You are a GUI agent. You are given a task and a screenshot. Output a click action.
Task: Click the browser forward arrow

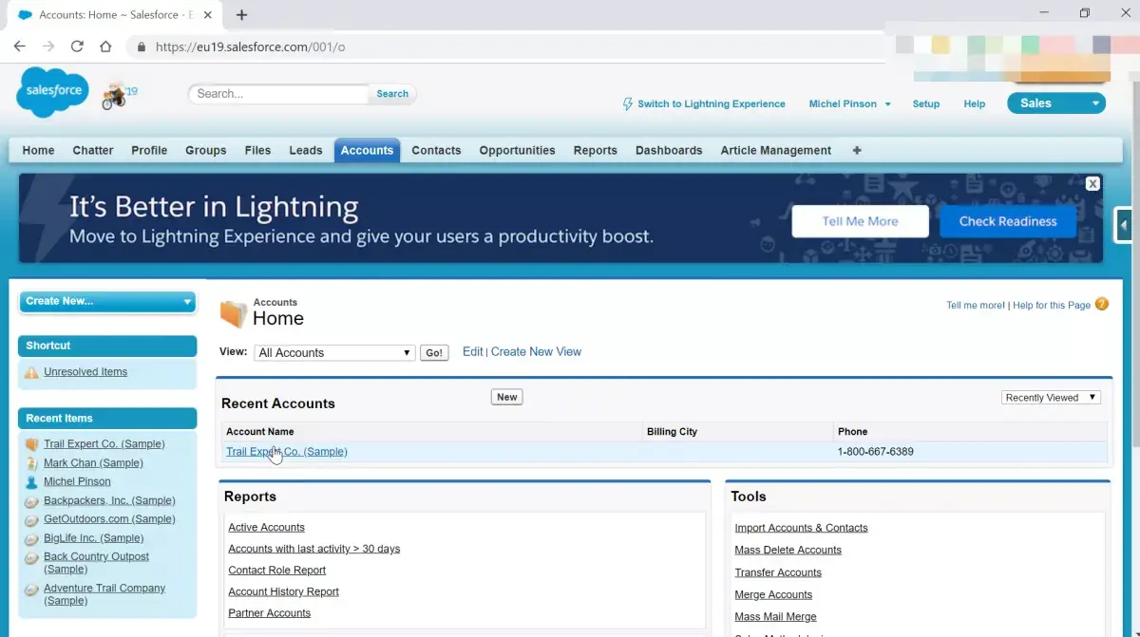(x=48, y=46)
